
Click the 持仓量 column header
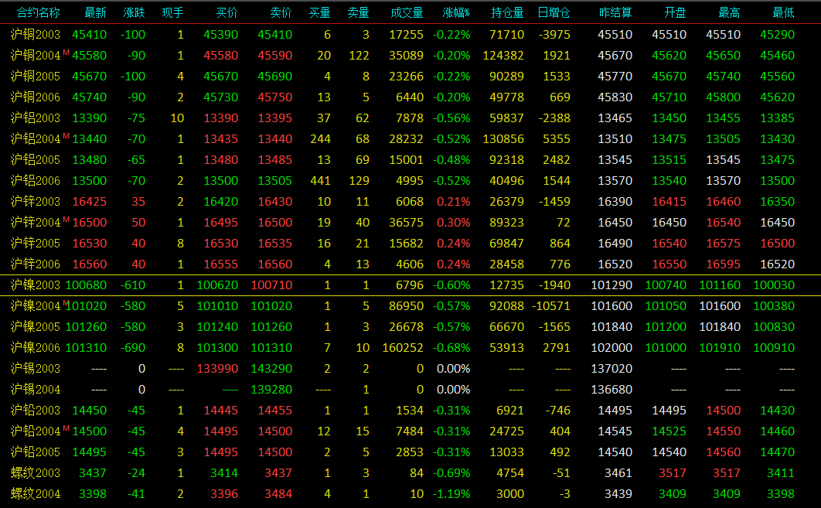[507, 12]
